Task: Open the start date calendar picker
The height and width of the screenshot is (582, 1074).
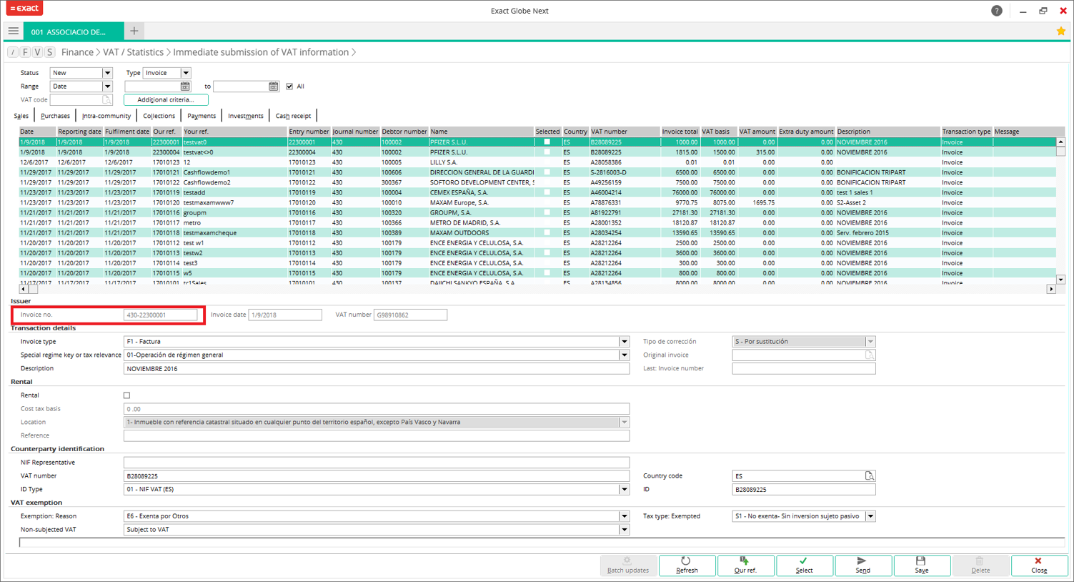Action: tap(185, 87)
